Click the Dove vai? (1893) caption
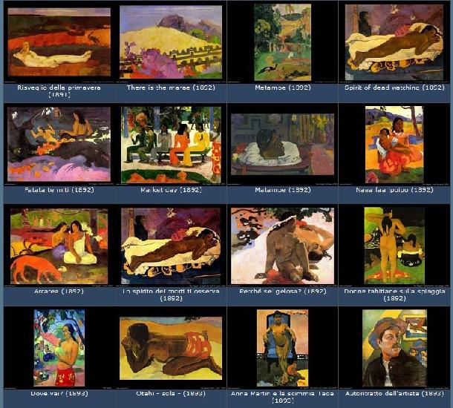This screenshot has width=453, height=408. 59,393
